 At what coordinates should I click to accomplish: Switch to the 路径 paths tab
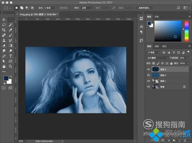click(164, 46)
